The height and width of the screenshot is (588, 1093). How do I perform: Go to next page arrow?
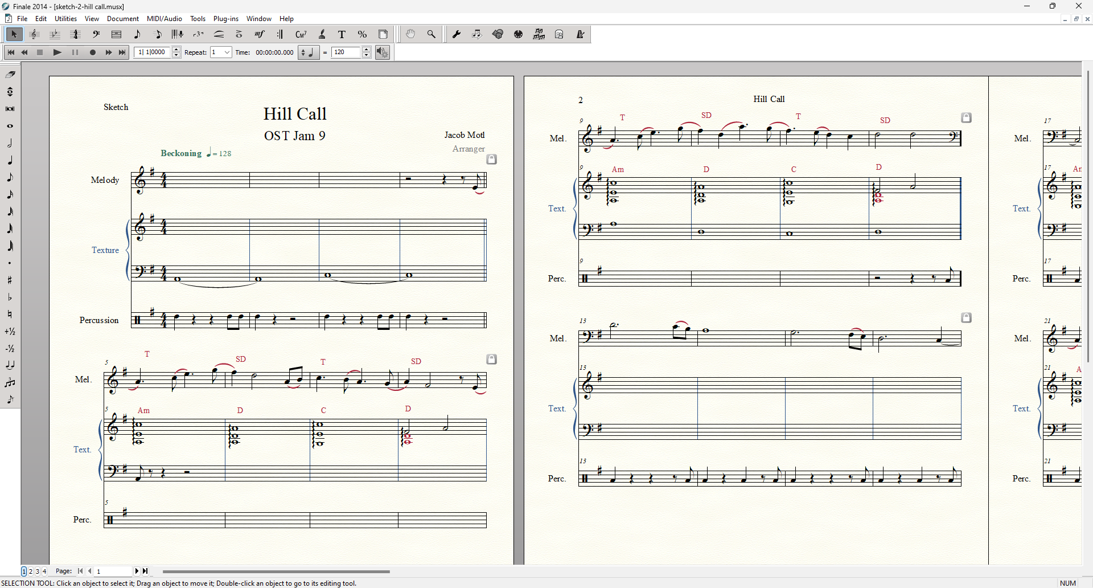tap(137, 571)
